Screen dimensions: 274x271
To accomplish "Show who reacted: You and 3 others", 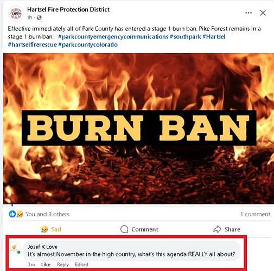I will [x=47, y=214].
